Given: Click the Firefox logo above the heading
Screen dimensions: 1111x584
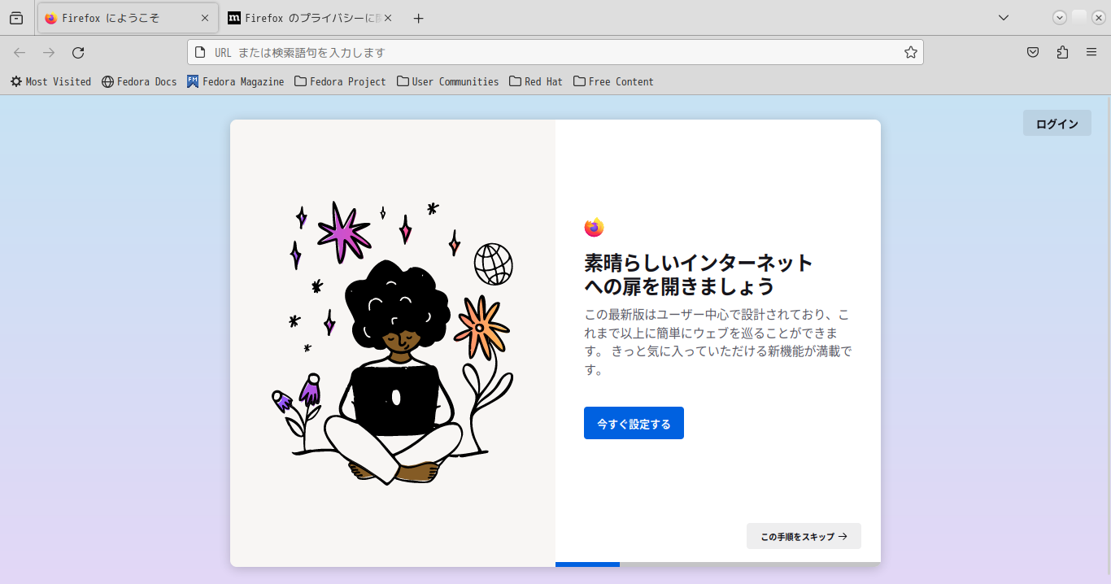Looking at the screenshot, I should pos(594,228).
